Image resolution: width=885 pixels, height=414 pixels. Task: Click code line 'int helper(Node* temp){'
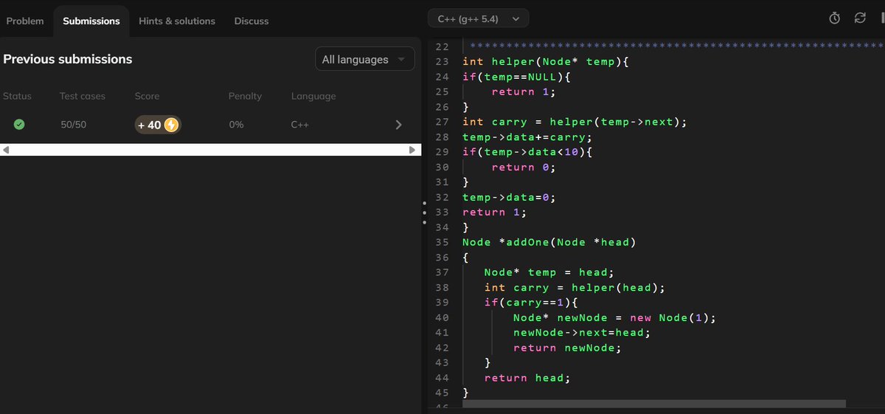[x=545, y=61]
